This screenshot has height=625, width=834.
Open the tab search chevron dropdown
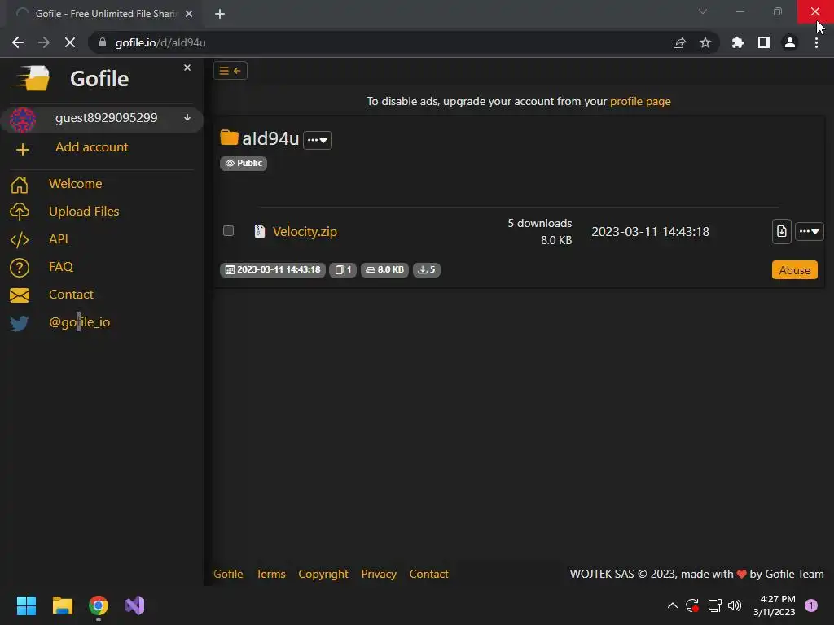click(703, 11)
